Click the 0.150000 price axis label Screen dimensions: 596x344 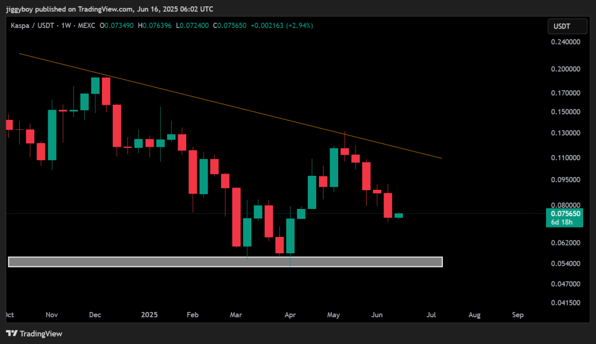pos(566,112)
